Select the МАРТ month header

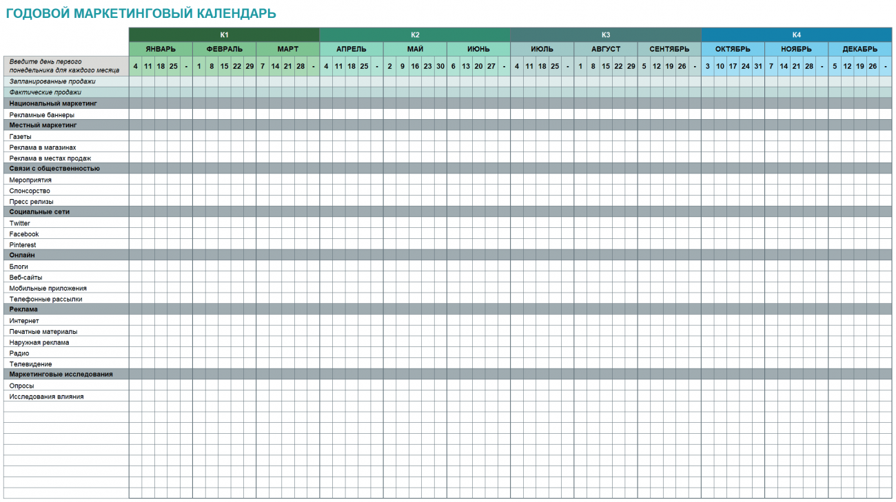288,49
